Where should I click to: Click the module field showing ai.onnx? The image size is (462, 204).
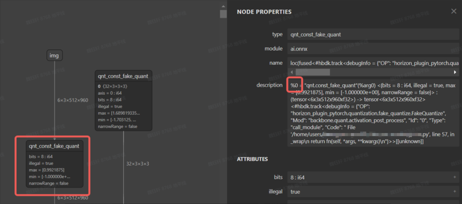pos(373,49)
